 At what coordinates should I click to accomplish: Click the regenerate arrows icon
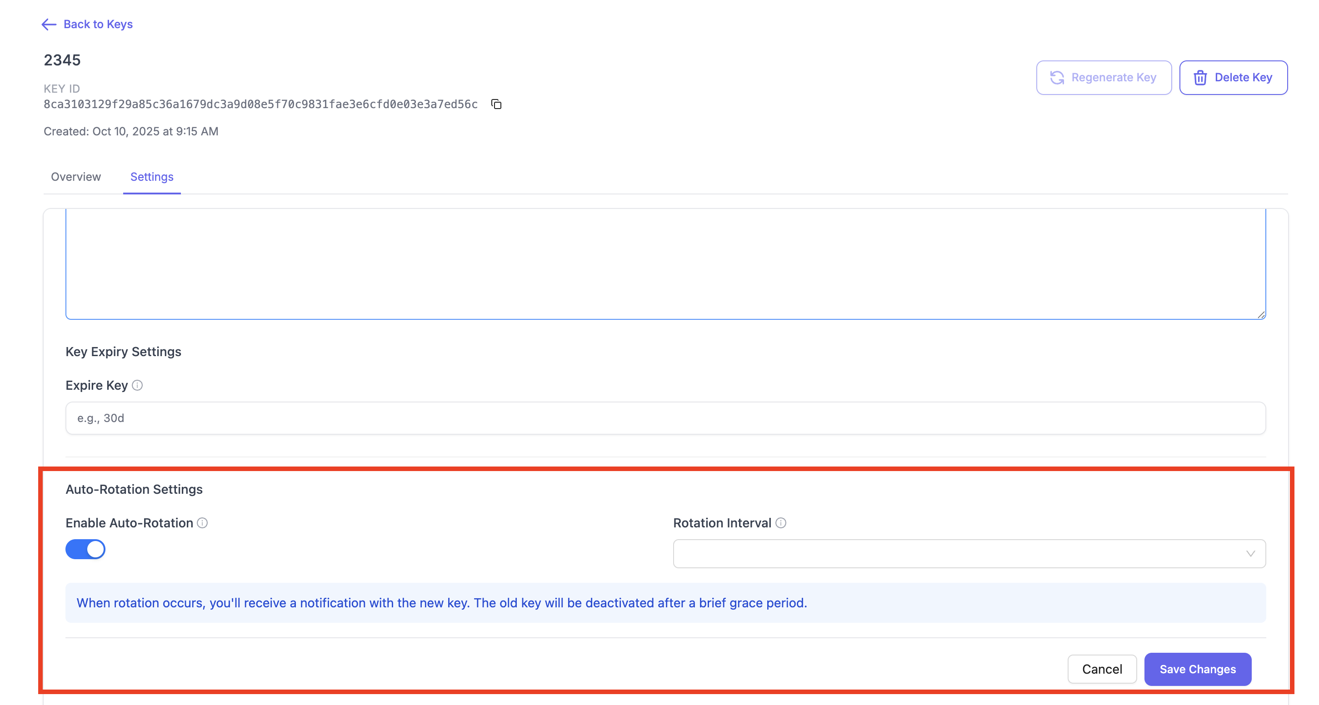pos(1057,78)
